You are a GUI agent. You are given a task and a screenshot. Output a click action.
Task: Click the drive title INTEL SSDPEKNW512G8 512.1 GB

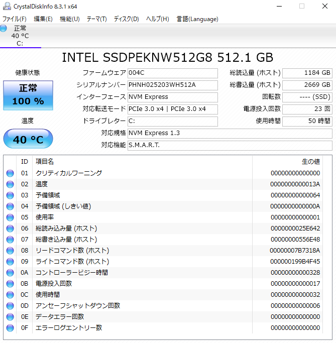(x=168, y=58)
